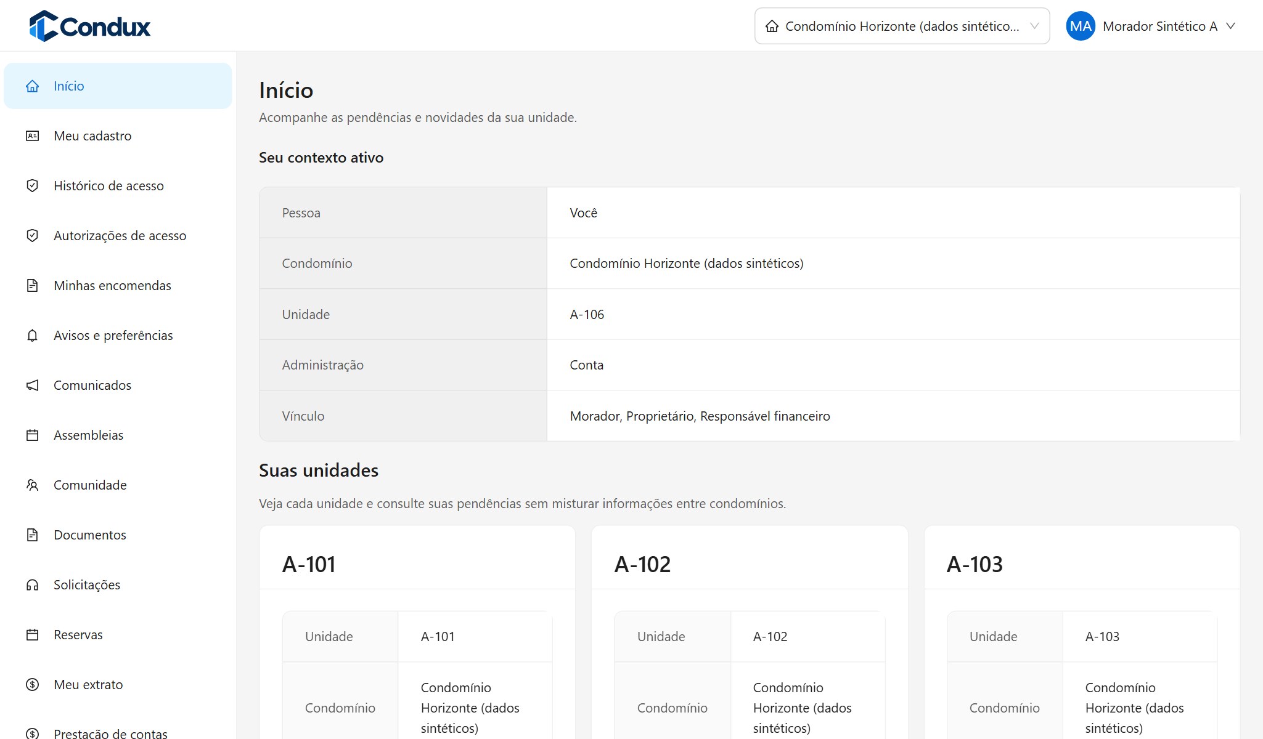1263x739 pixels.
Task: Open Comunicados page
Action: [x=118, y=386]
